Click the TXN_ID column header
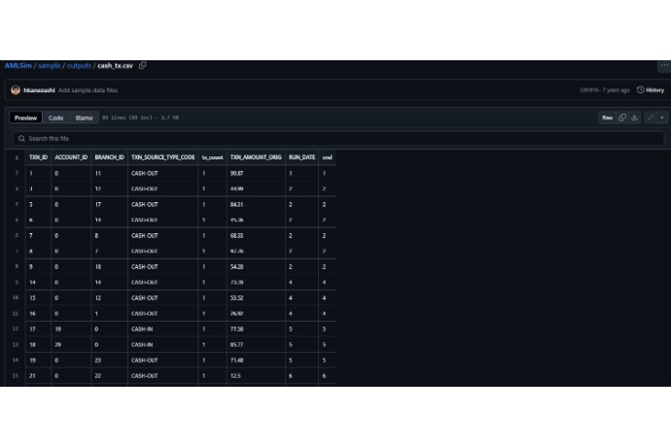 (x=38, y=157)
